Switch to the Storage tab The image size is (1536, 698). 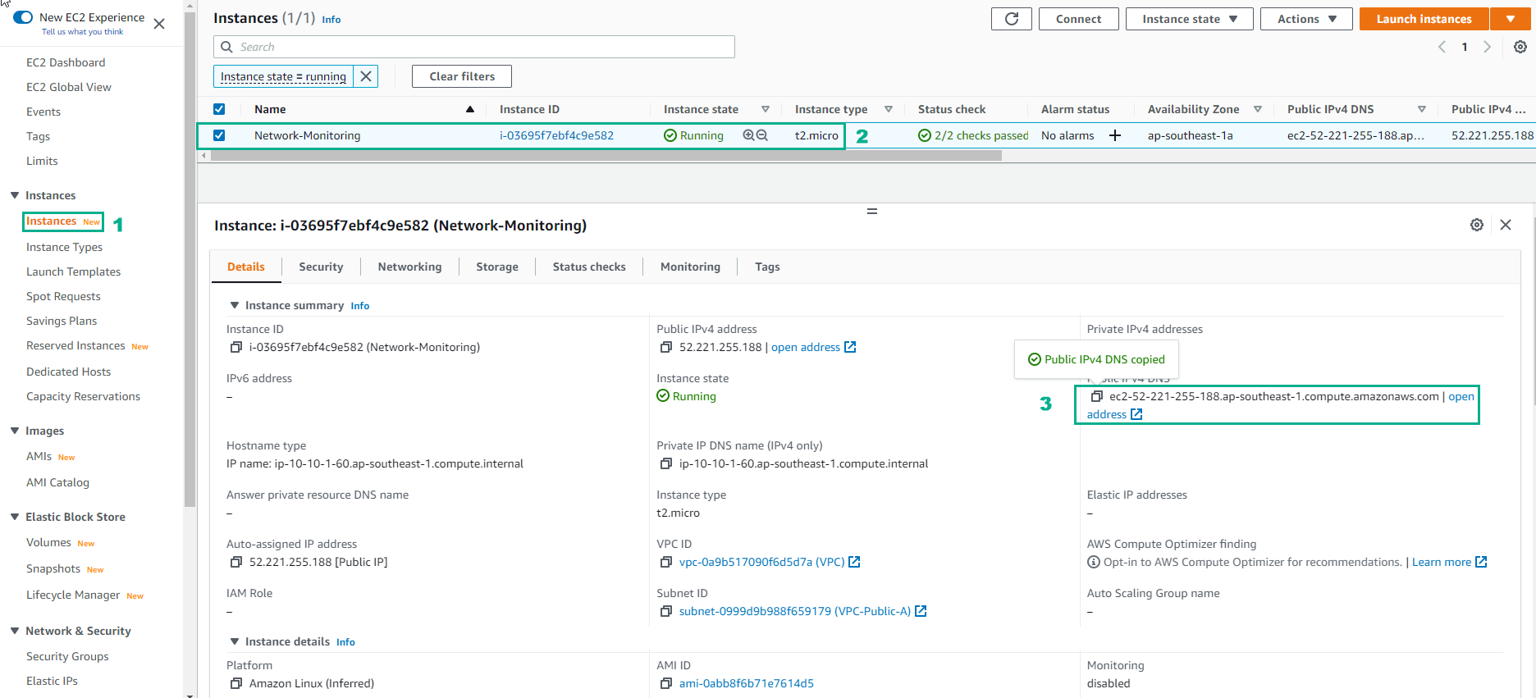pyautogui.click(x=497, y=267)
